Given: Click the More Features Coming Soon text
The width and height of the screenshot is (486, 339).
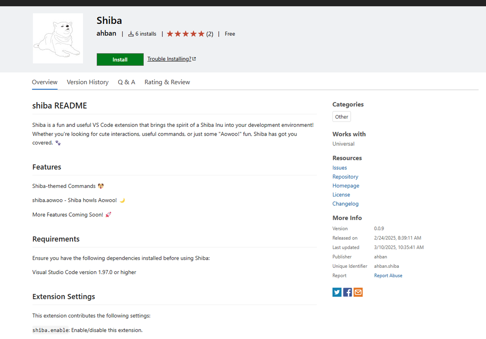Looking at the screenshot, I should click(68, 215).
